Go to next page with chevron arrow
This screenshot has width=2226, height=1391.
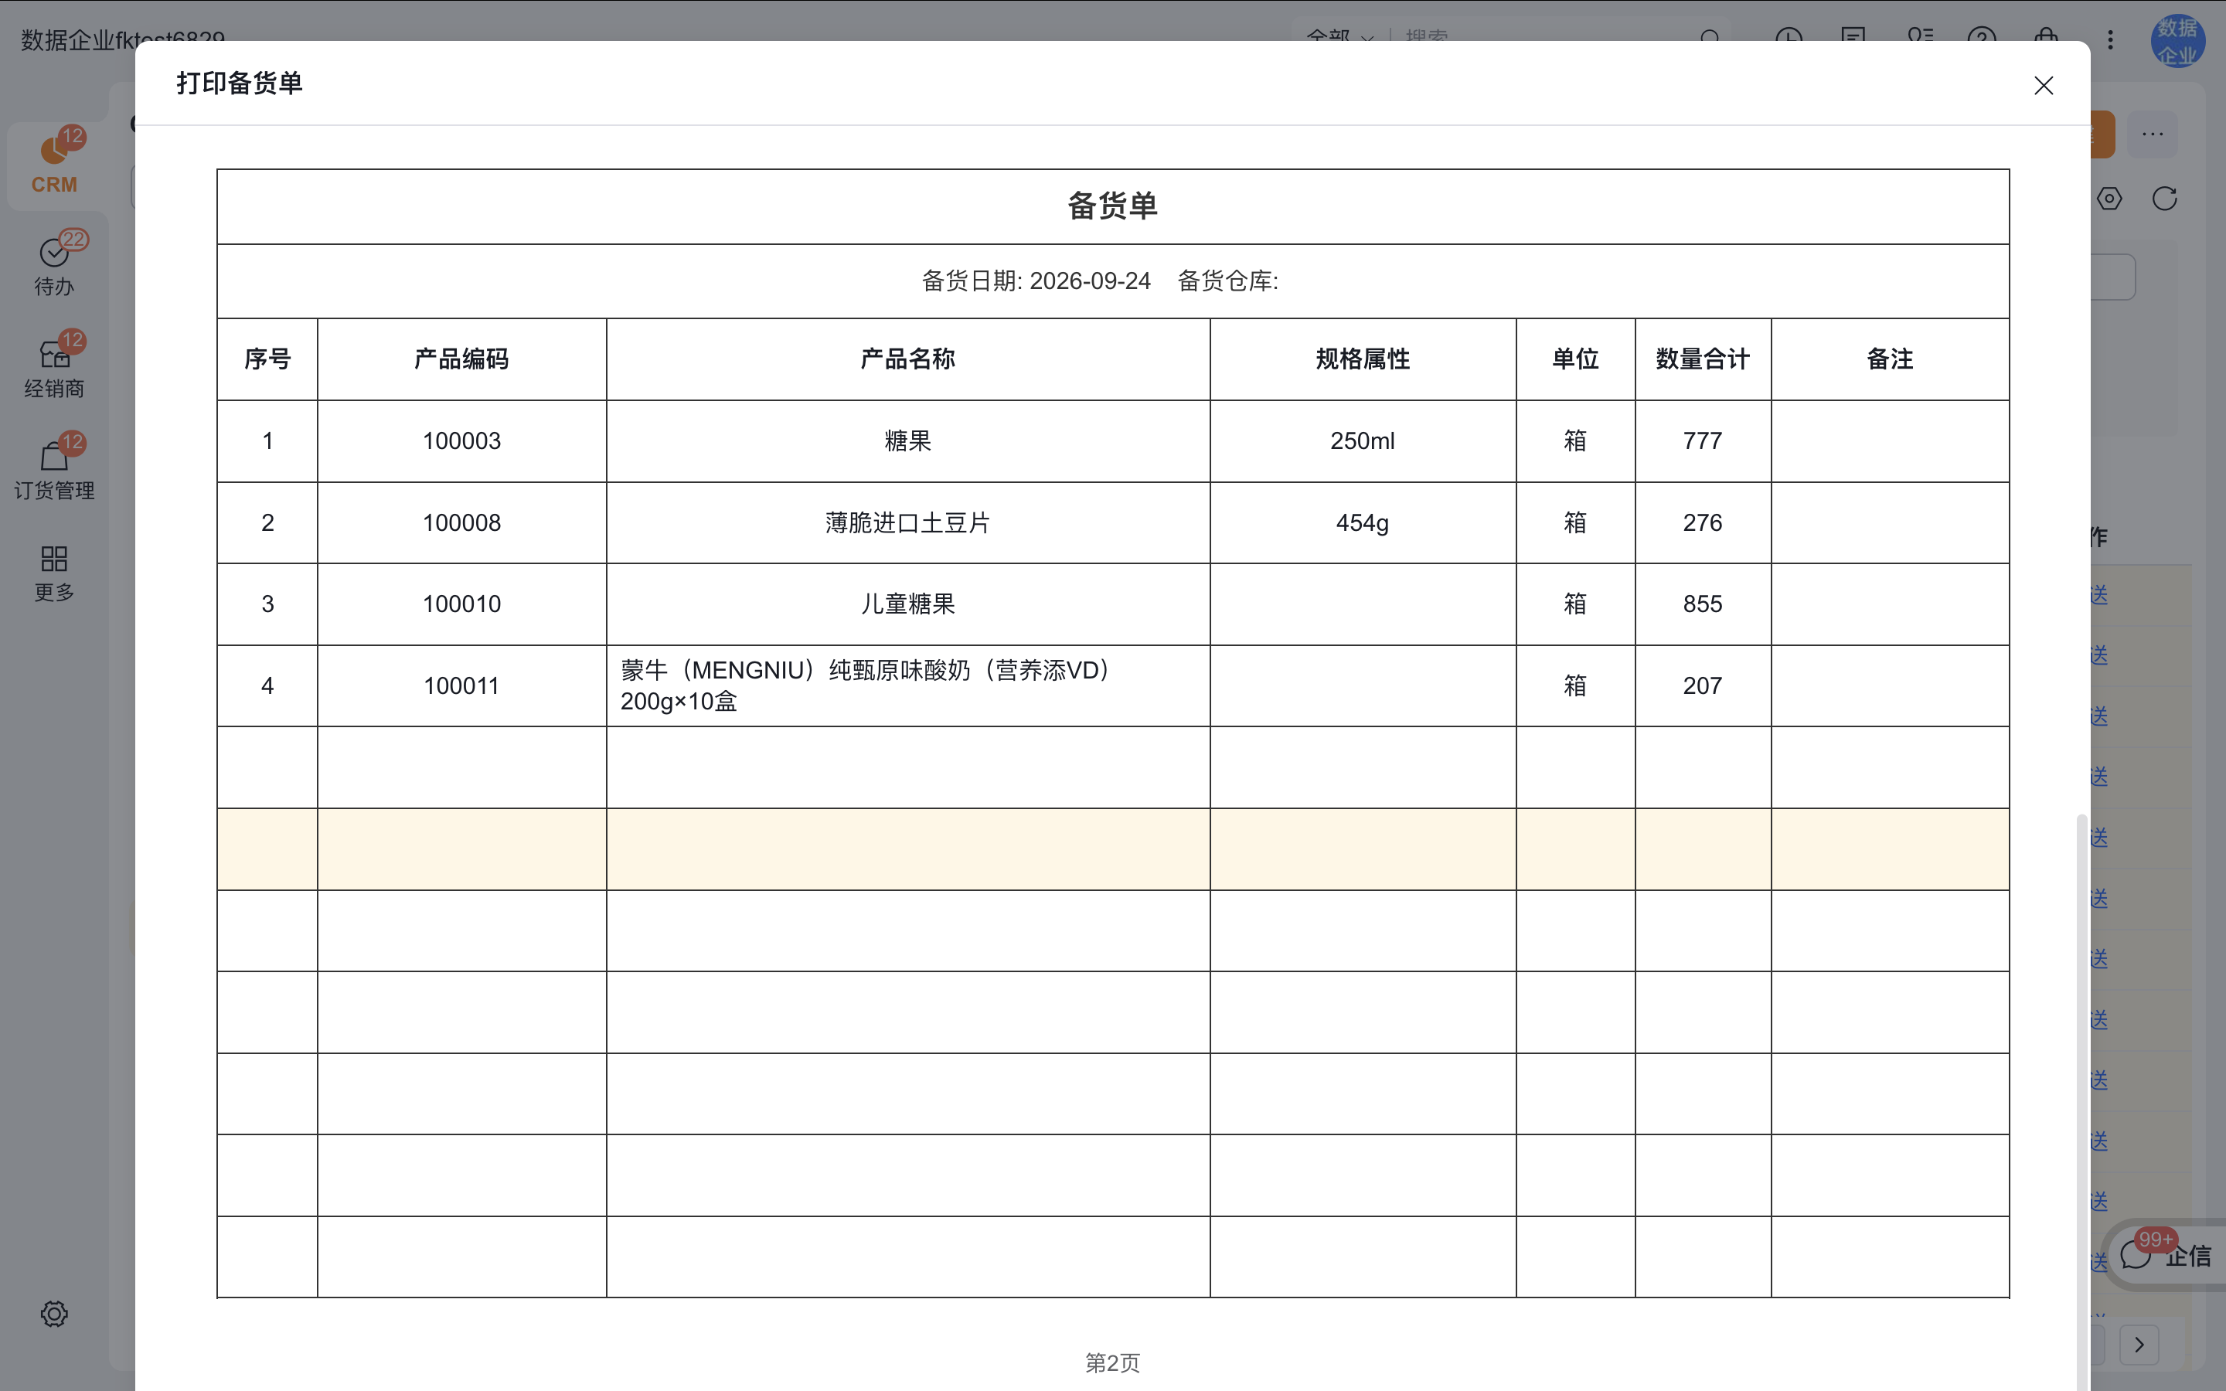pyautogui.click(x=2139, y=1344)
